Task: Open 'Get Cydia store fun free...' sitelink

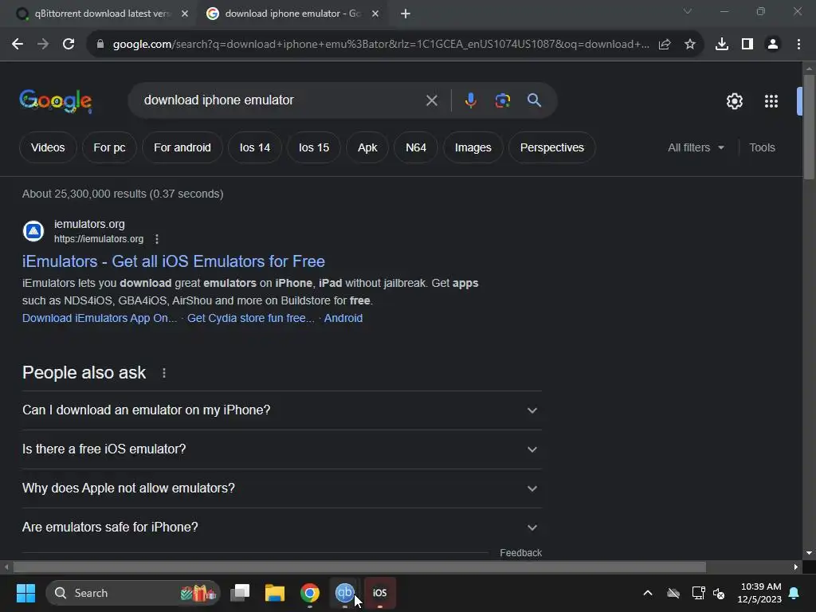Action: tap(251, 318)
